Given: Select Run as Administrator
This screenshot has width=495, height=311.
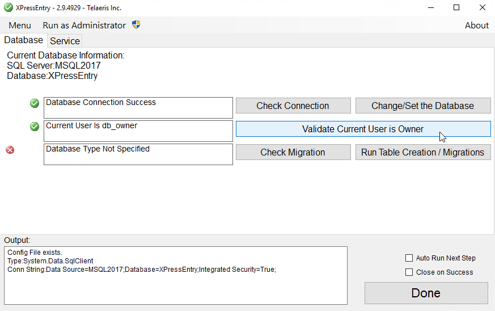Looking at the screenshot, I should (84, 26).
